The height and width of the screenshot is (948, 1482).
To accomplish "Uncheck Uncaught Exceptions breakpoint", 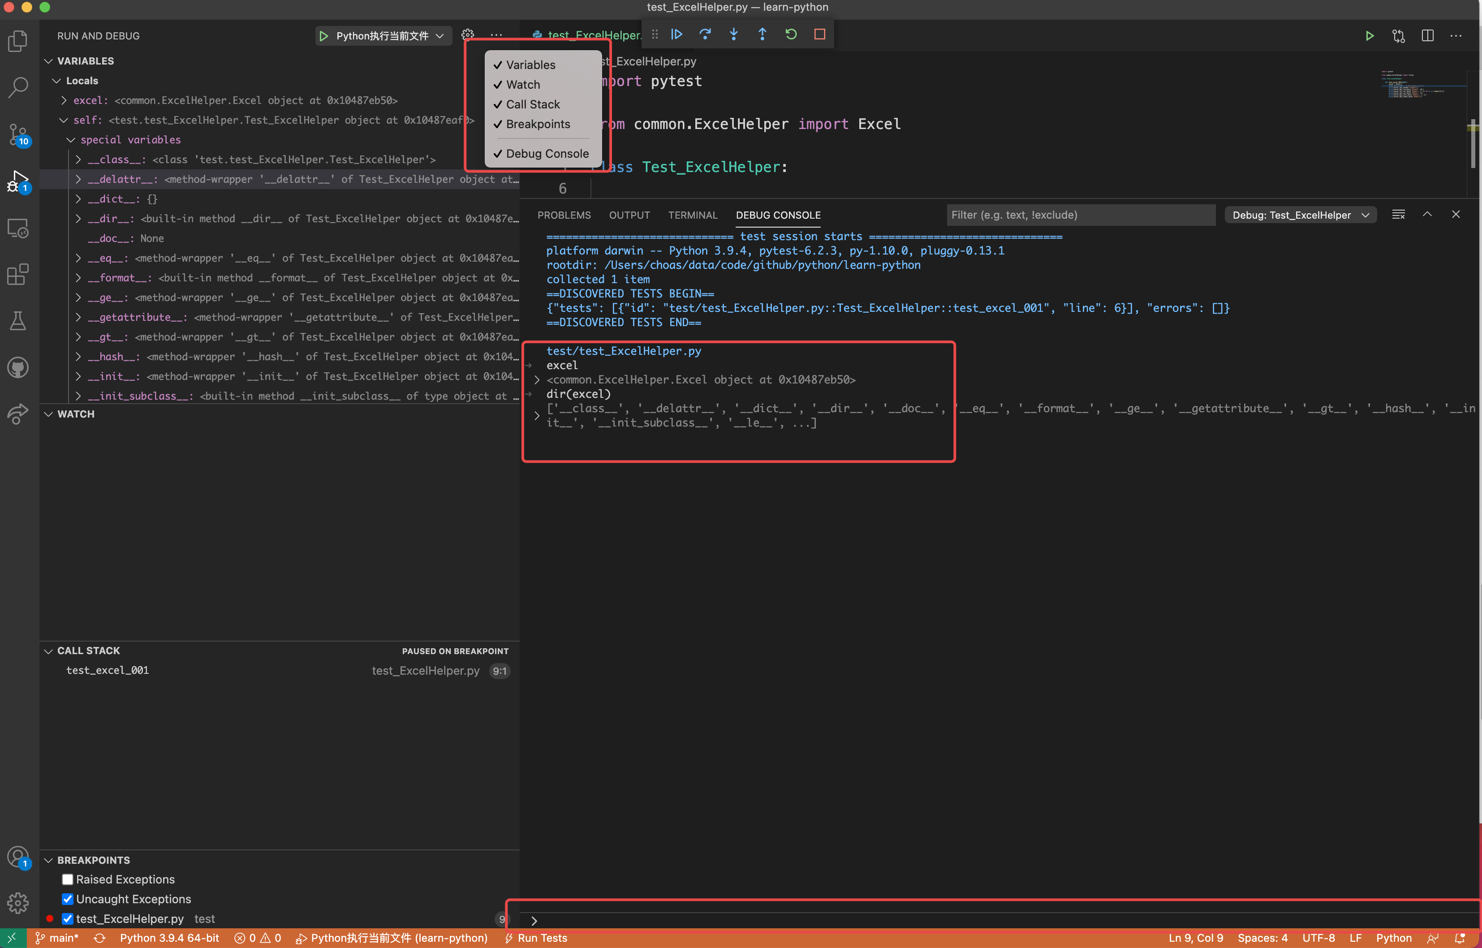I will pyautogui.click(x=68, y=899).
